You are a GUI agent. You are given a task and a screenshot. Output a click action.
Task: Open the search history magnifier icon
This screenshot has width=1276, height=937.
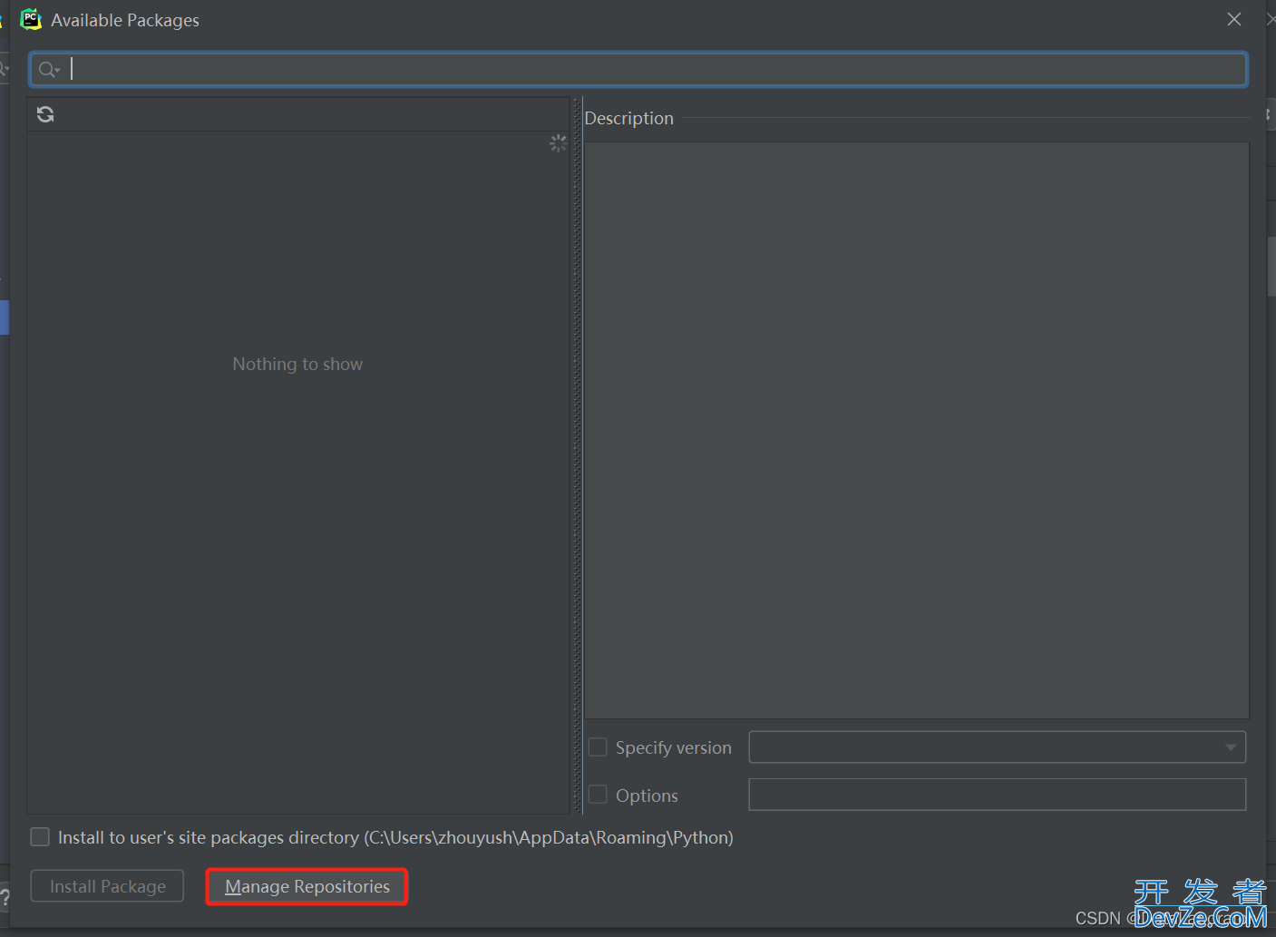coord(49,70)
